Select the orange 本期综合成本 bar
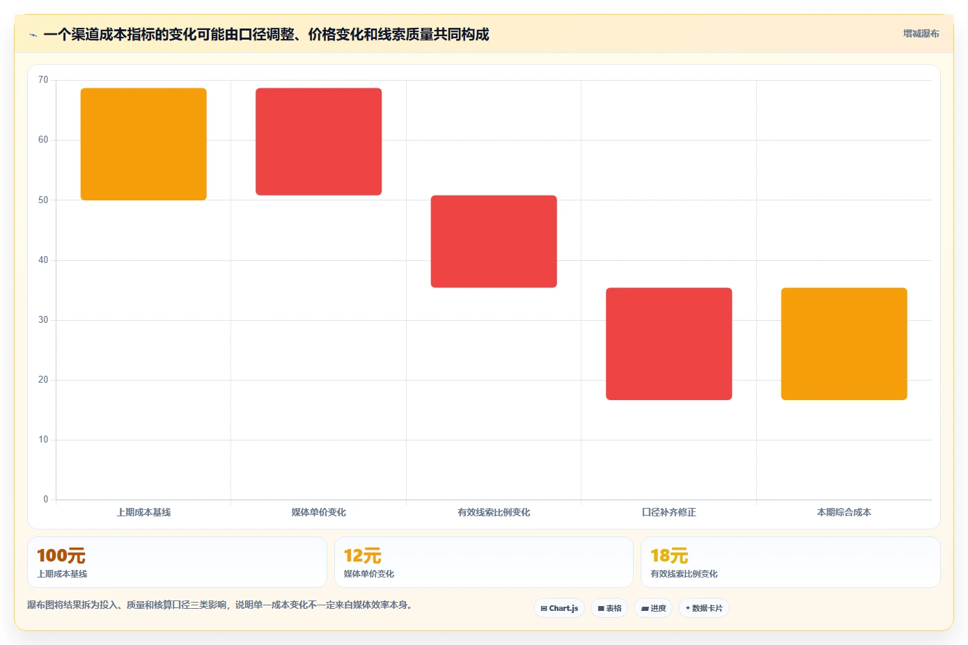968x645 pixels. [x=844, y=344]
